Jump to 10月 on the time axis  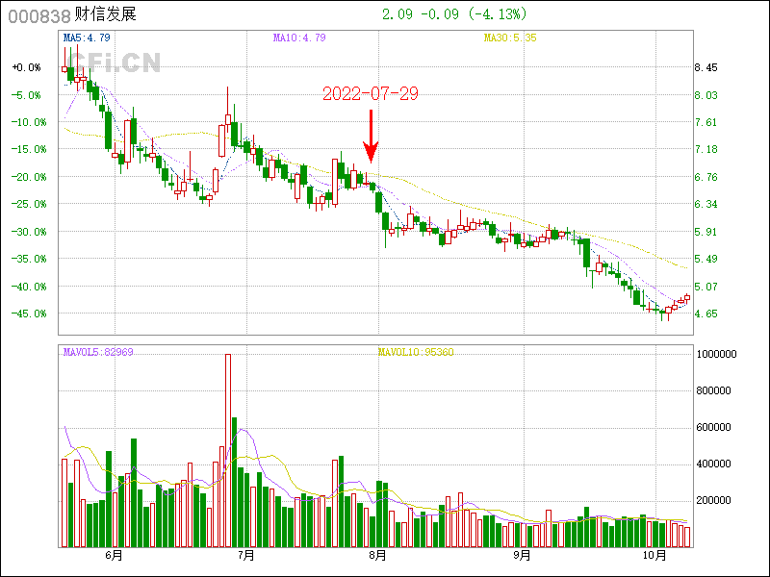(x=654, y=555)
